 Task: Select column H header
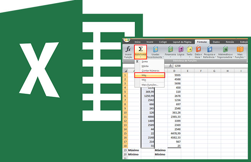227,71
